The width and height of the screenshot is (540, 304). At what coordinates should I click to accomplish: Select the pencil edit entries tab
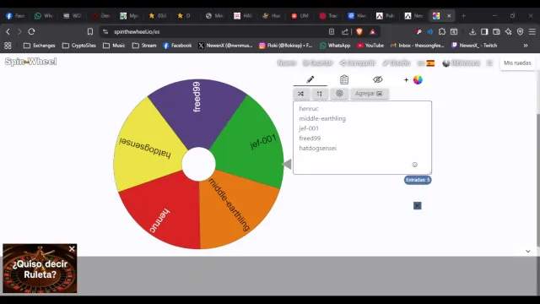coord(310,79)
